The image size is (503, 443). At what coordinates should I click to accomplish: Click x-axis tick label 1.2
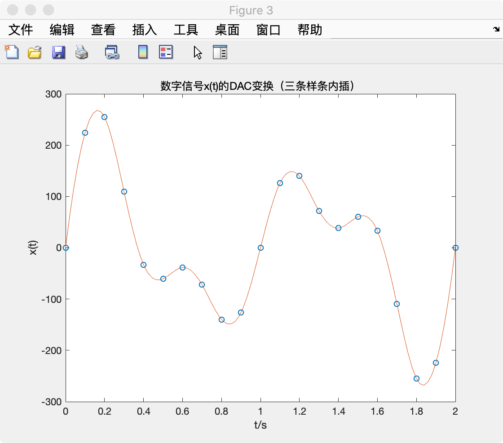tap(299, 411)
